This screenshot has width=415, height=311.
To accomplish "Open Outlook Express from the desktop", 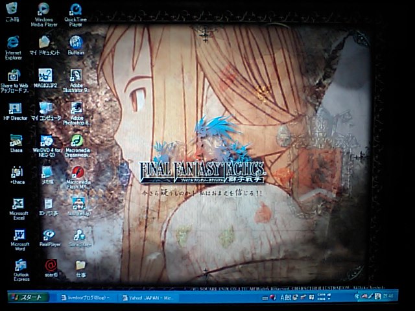I will [21, 270].
